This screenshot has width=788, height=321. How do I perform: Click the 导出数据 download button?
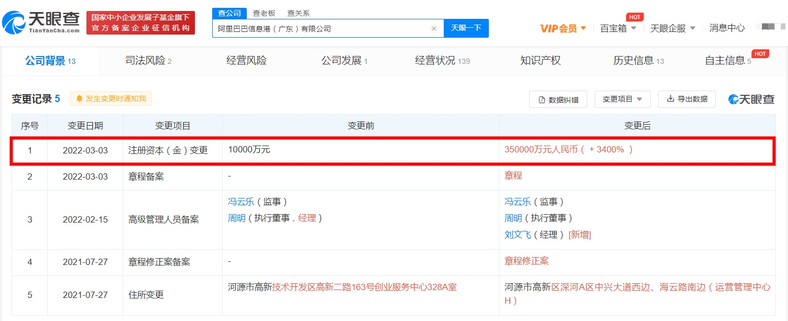687,99
